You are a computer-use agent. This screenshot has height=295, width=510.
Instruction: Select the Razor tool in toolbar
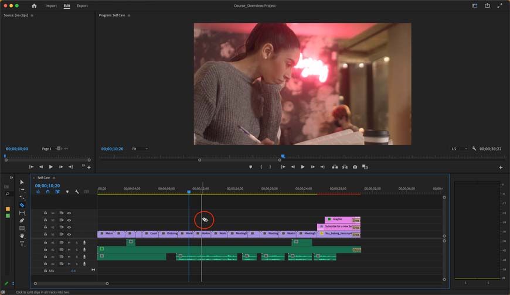pyautogui.click(x=22, y=205)
